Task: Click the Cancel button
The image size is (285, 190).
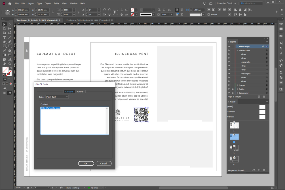Action: 104,163
